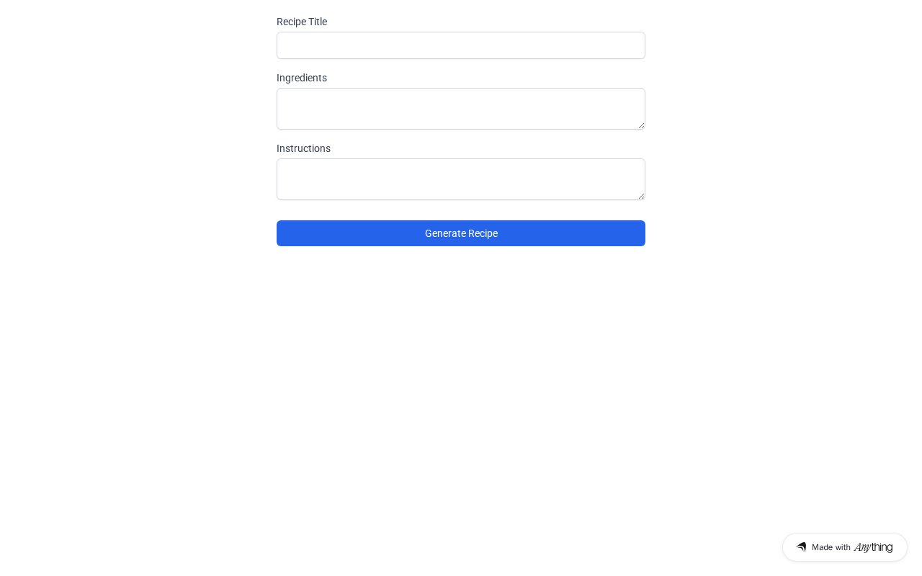Focus the Instructions text area
The image size is (922, 576).
[x=461, y=179]
